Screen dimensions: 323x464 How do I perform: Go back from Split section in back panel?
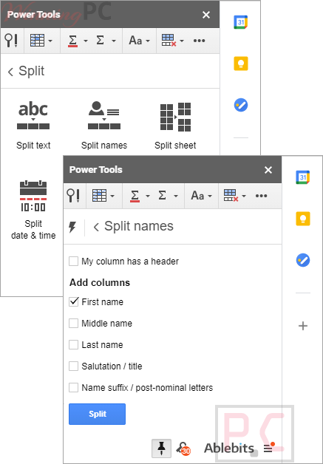point(10,72)
